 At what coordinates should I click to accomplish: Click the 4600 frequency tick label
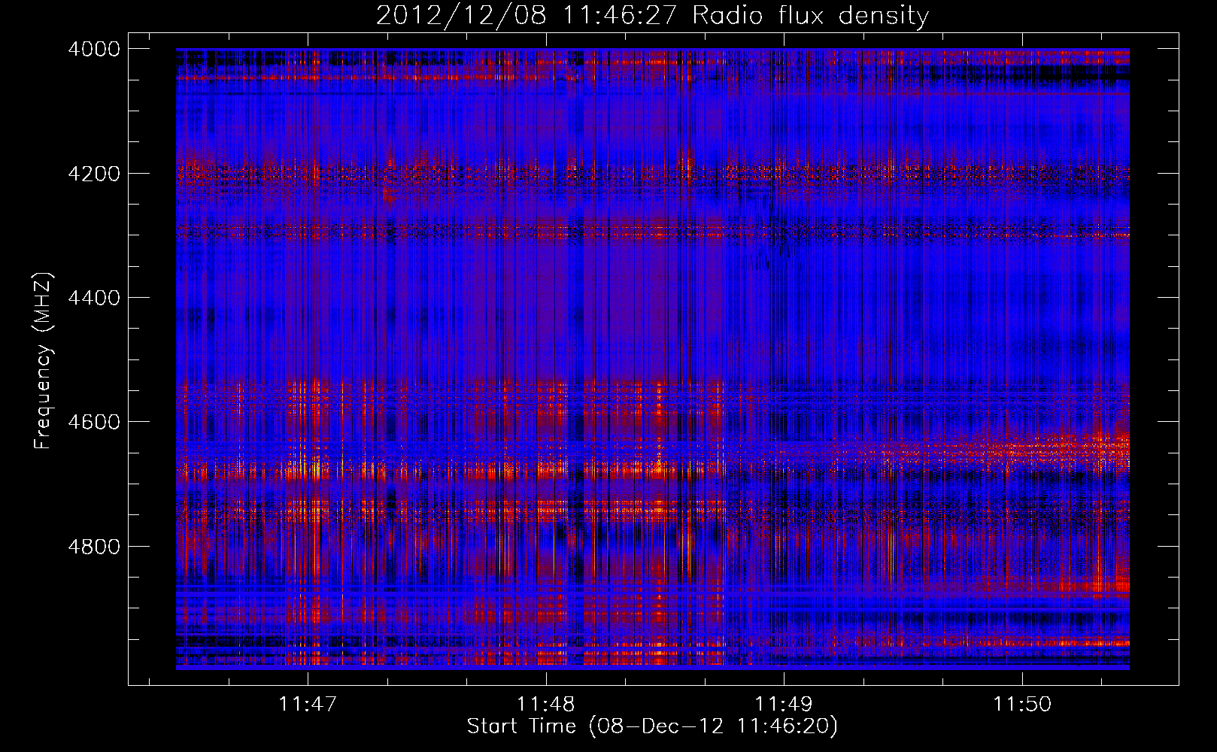[x=94, y=422]
